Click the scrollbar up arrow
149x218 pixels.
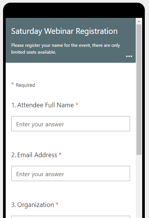tap(139, 21)
